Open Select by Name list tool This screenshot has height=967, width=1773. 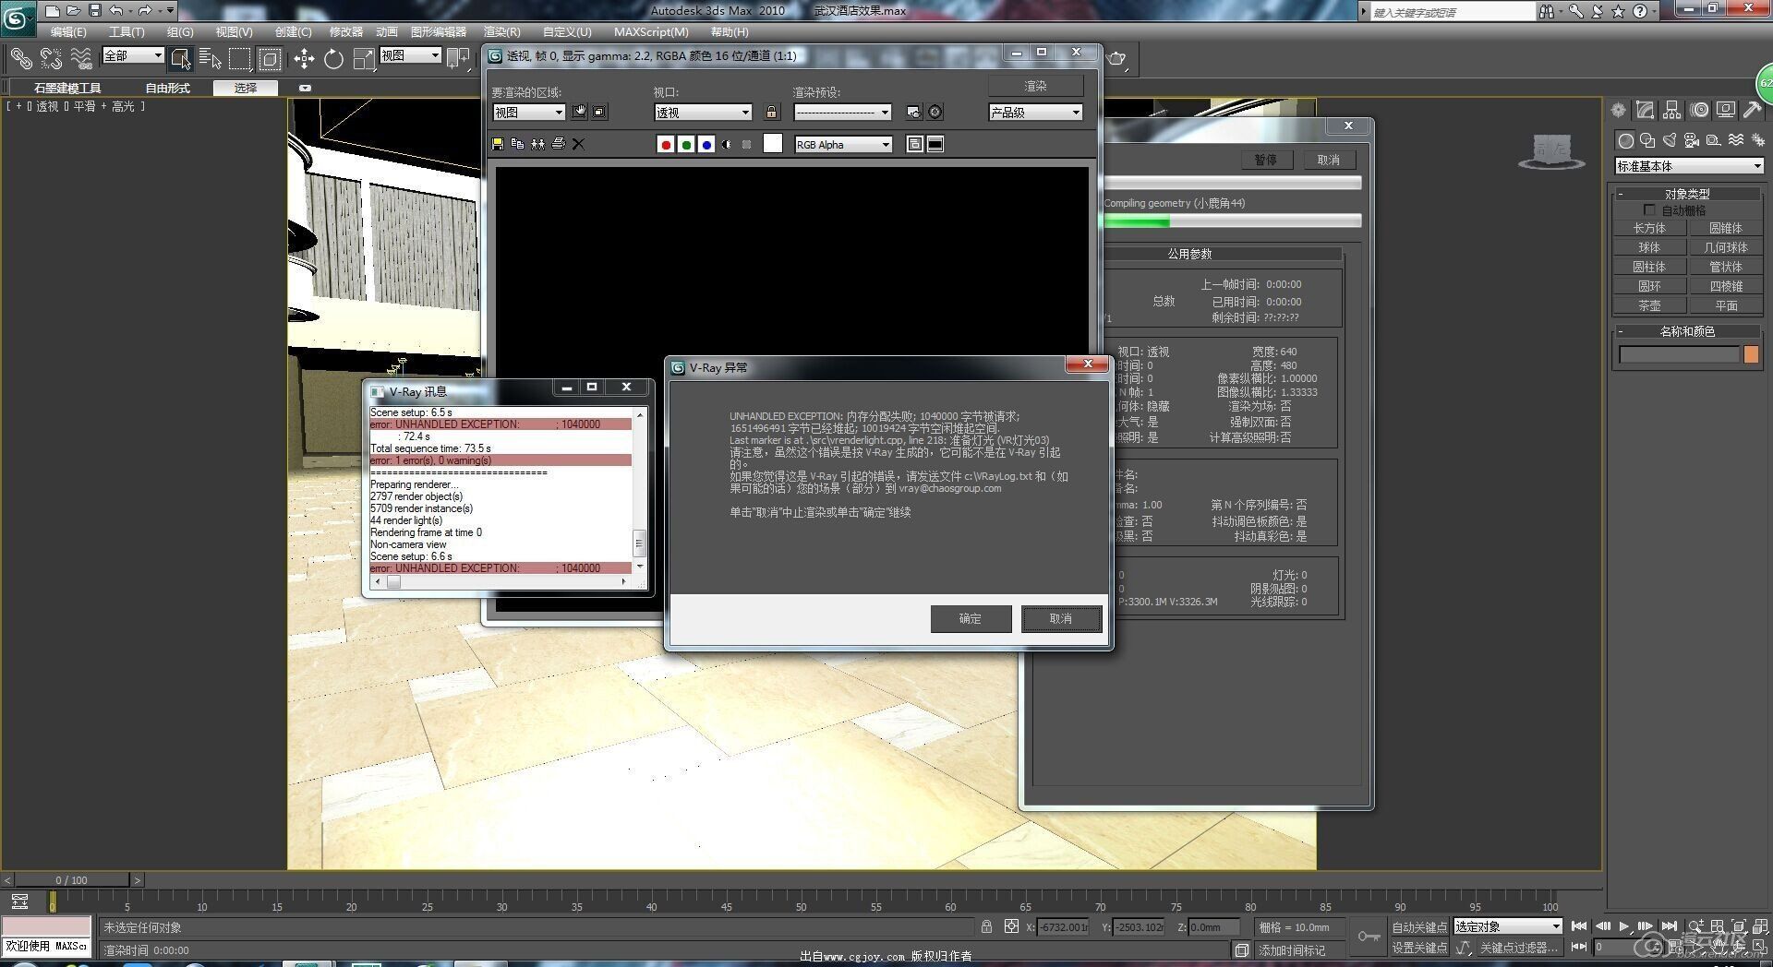pos(211,59)
